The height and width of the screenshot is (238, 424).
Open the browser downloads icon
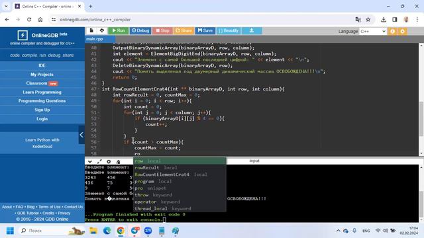pos(384,19)
